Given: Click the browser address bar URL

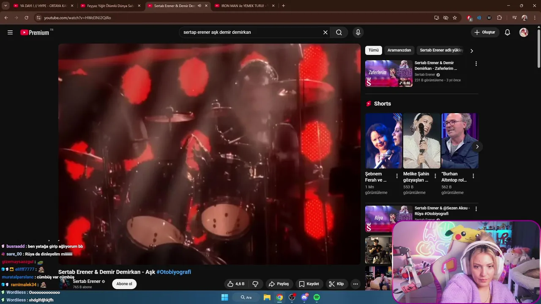Looking at the screenshot, I should [77, 18].
